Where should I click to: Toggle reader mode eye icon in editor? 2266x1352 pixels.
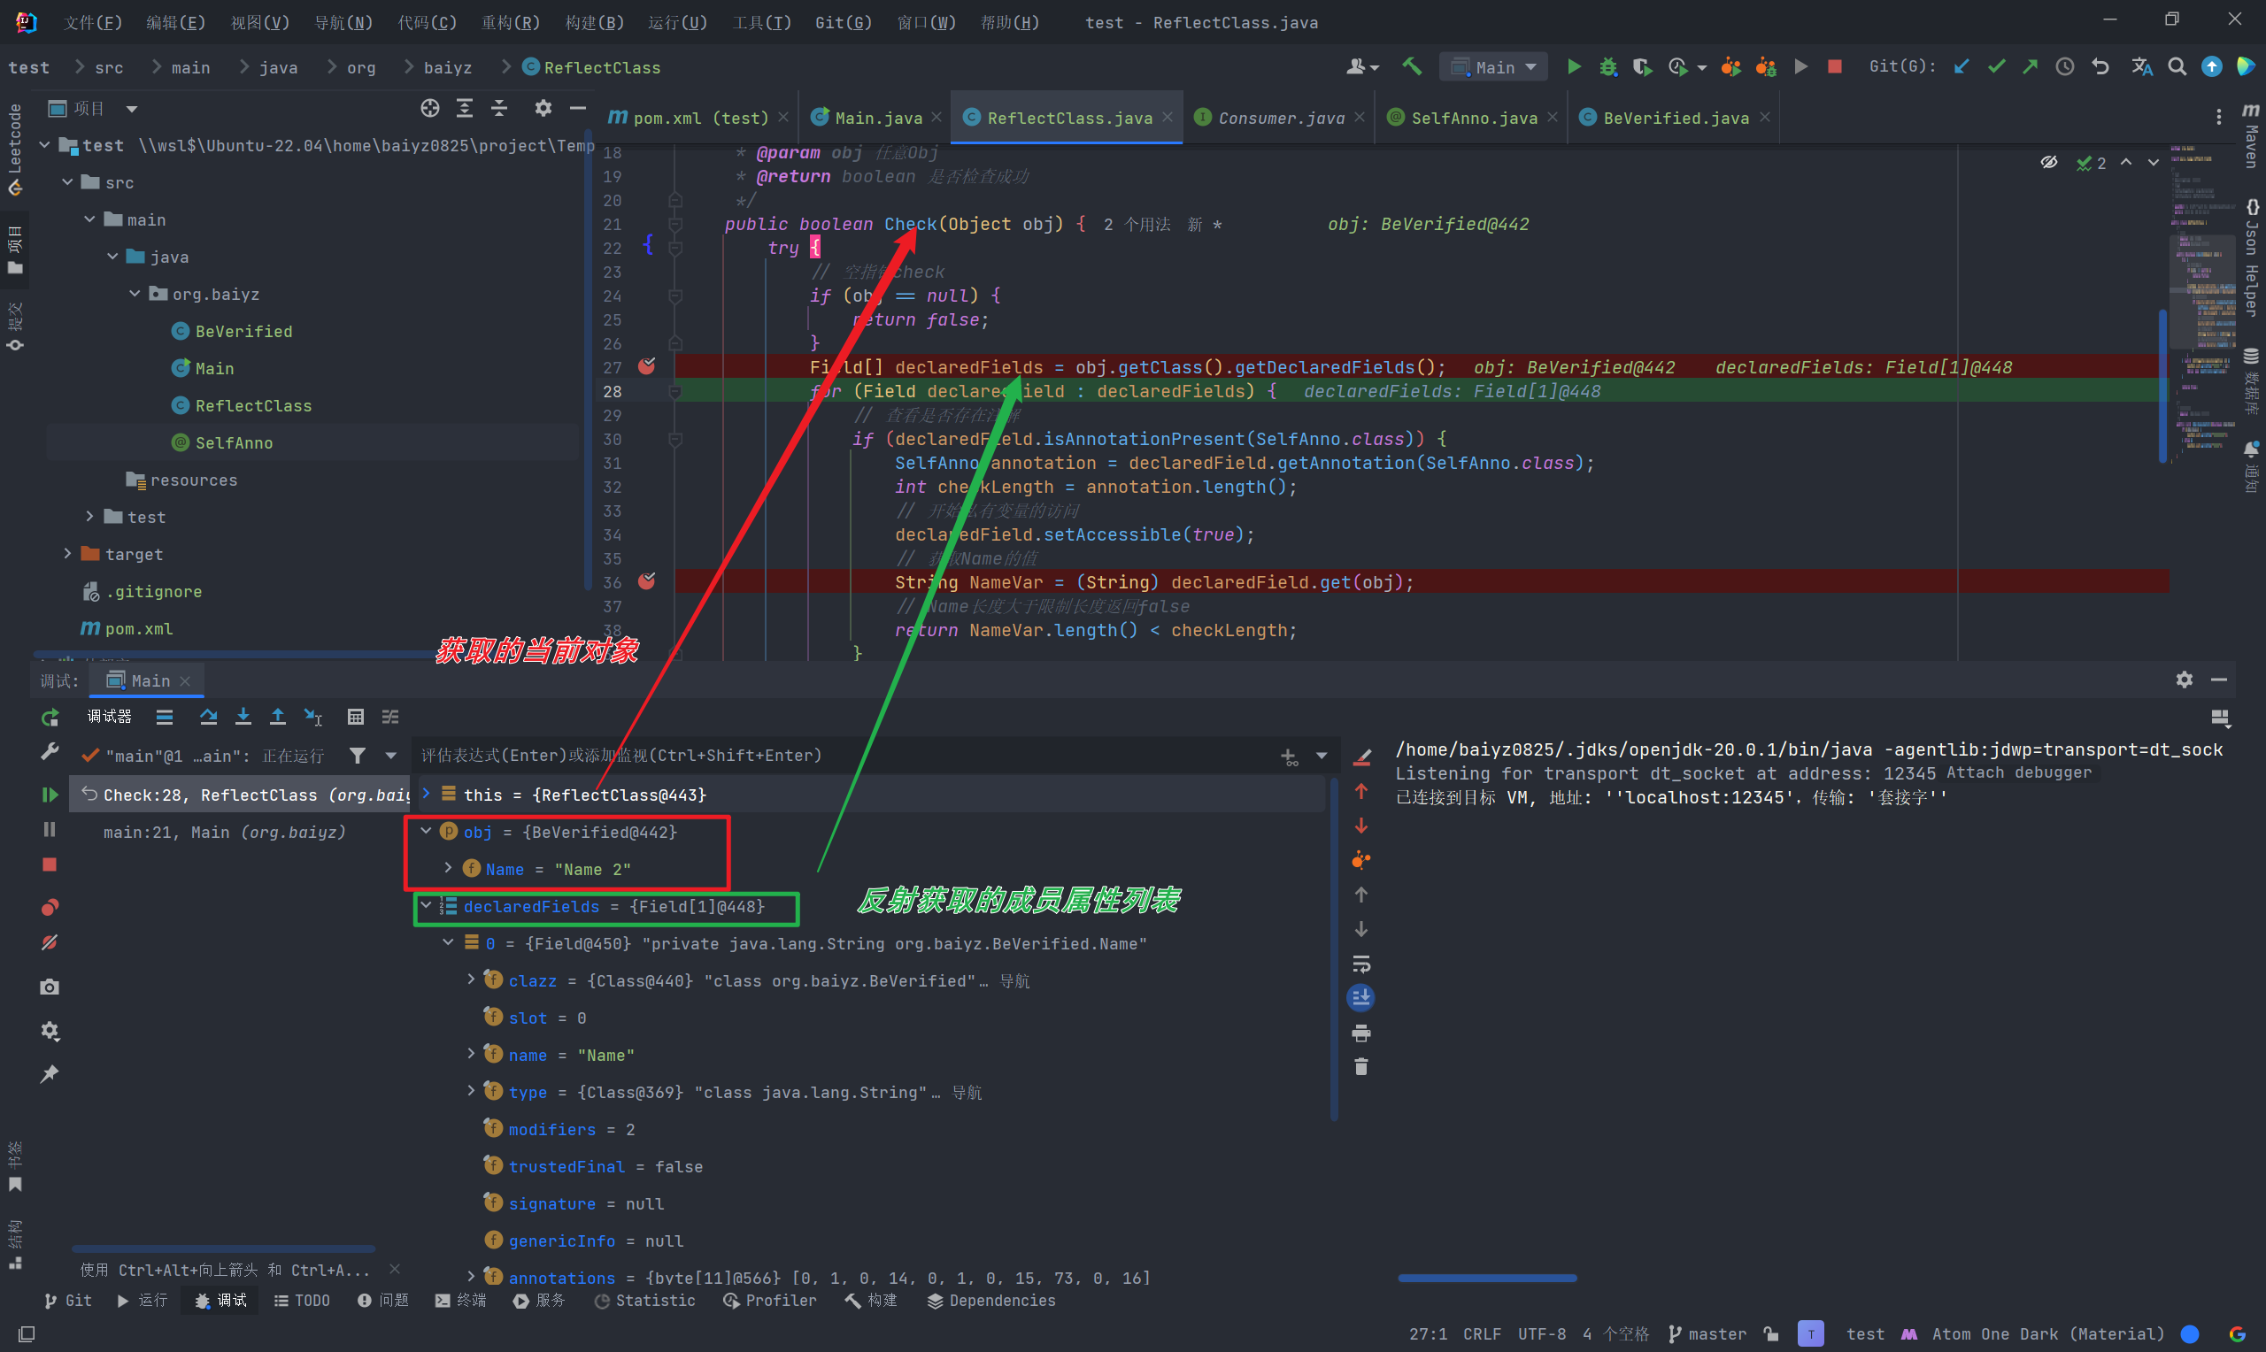coord(2049,162)
